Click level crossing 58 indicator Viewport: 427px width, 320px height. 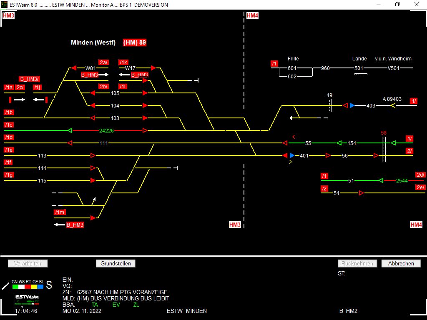pyautogui.click(x=384, y=133)
